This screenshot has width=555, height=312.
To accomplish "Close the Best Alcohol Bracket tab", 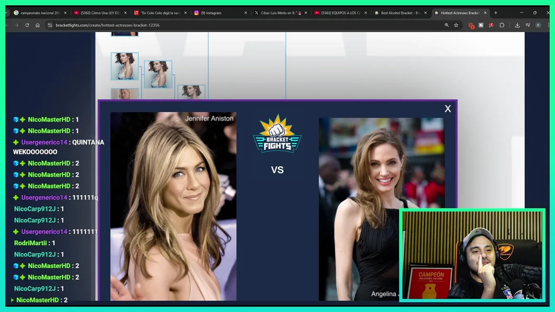I will tap(425, 13).
